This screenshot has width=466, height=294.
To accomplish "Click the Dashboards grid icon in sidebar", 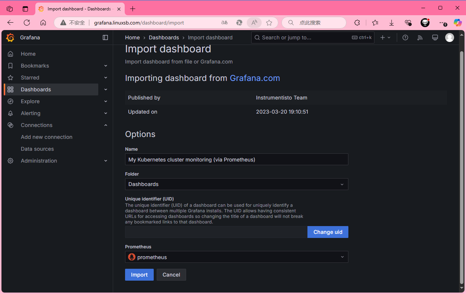I will coord(10,89).
